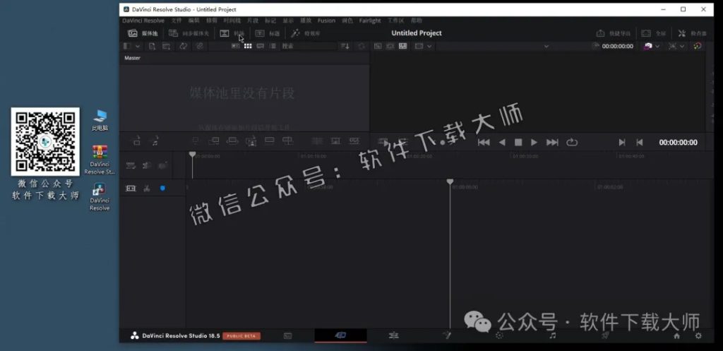The height and width of the screenshot is (351, 723).
Task: Click the audio-only music note icon
Action: [155, 141]
